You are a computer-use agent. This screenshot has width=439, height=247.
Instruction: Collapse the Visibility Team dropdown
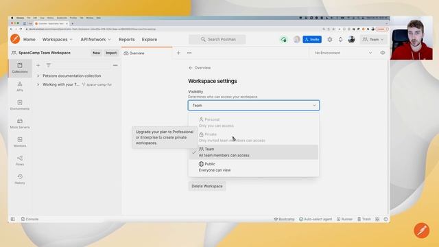coord(254,105)
